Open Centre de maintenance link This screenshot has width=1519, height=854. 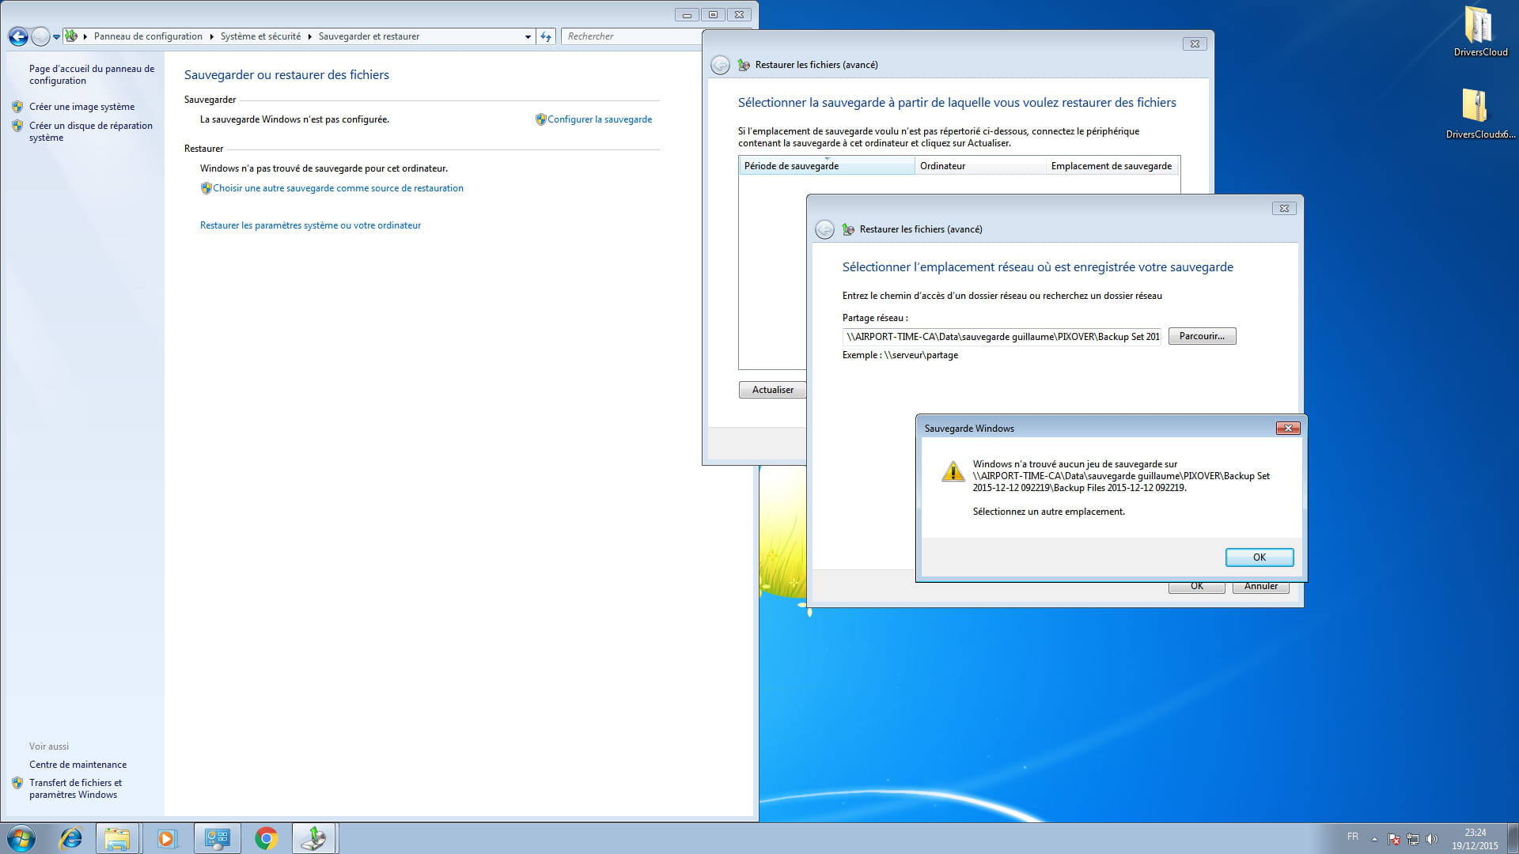78,765
